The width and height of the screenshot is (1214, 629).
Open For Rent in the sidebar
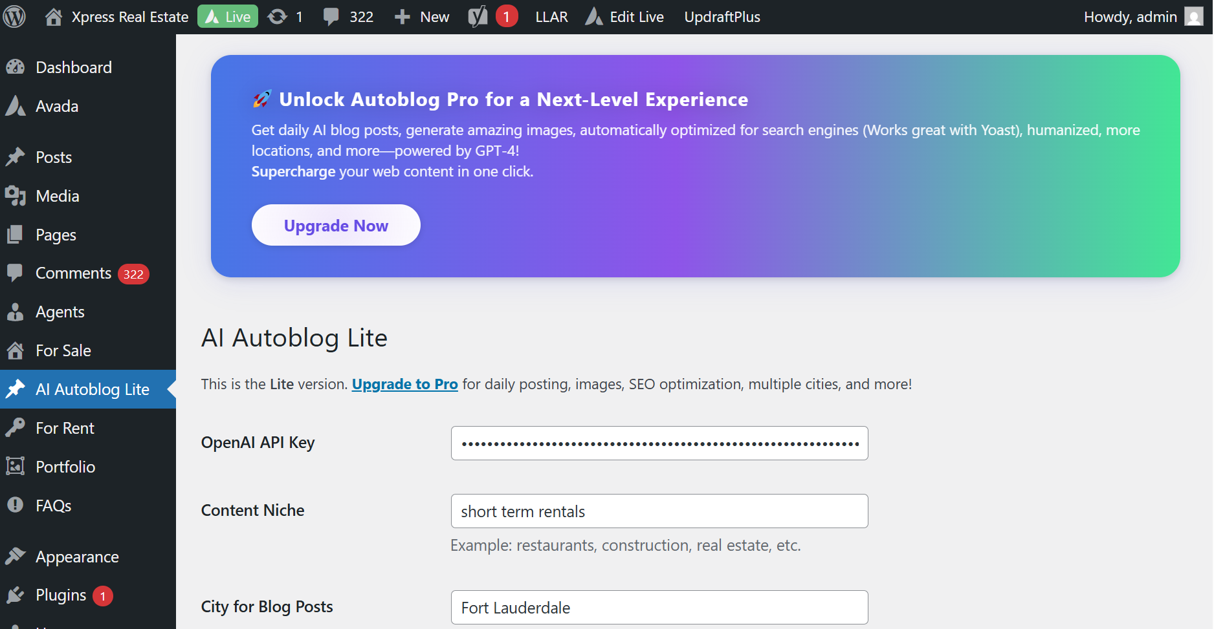pyautogui.click(x=65, y=428)
